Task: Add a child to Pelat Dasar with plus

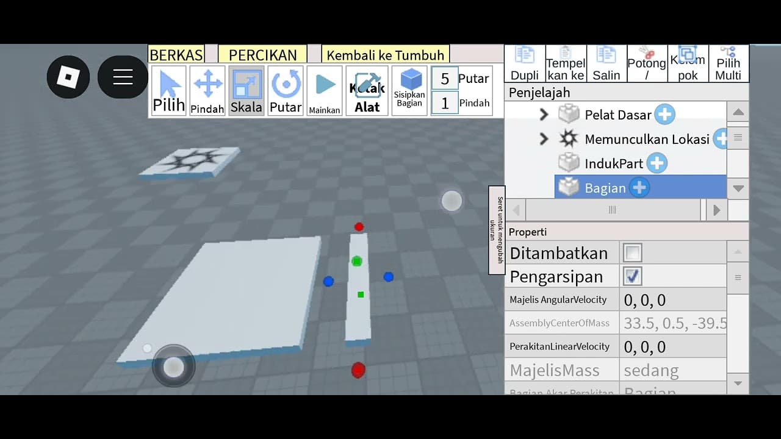Action: (x=665, y=114)
